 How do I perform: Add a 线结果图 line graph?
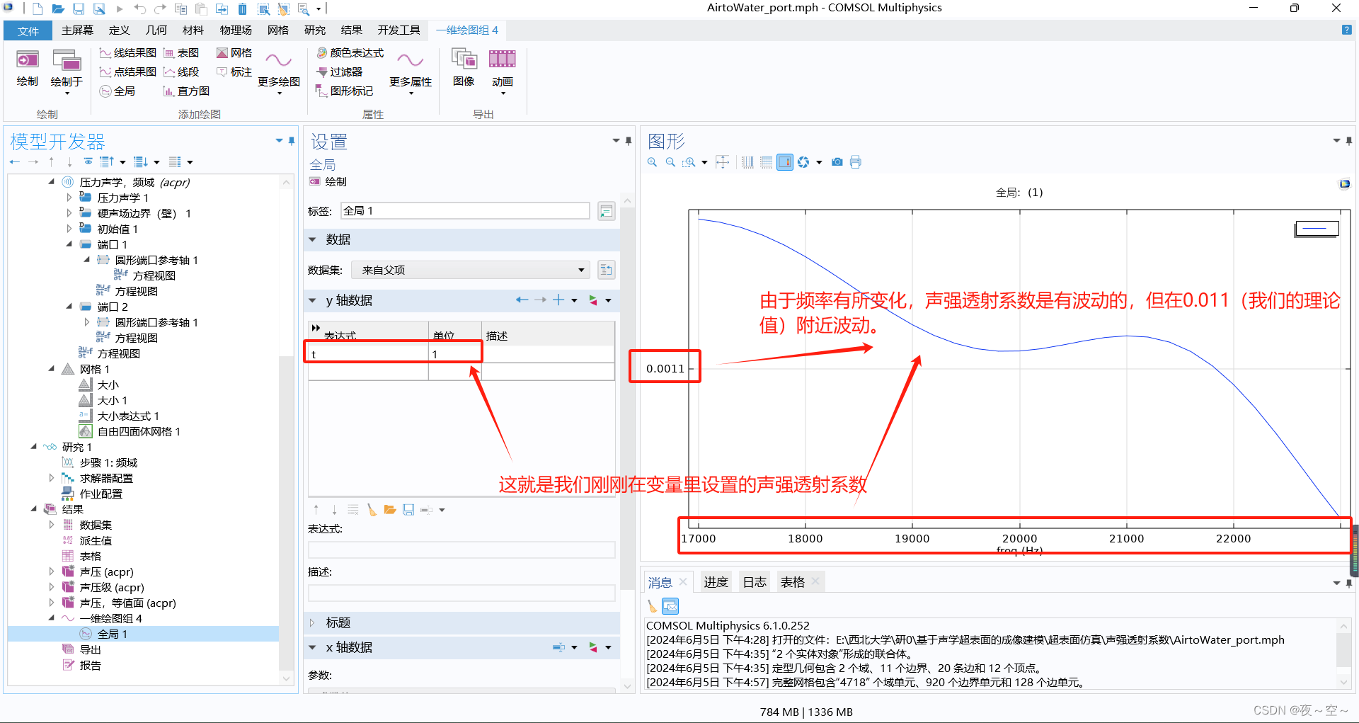click(x=127, y=53)
